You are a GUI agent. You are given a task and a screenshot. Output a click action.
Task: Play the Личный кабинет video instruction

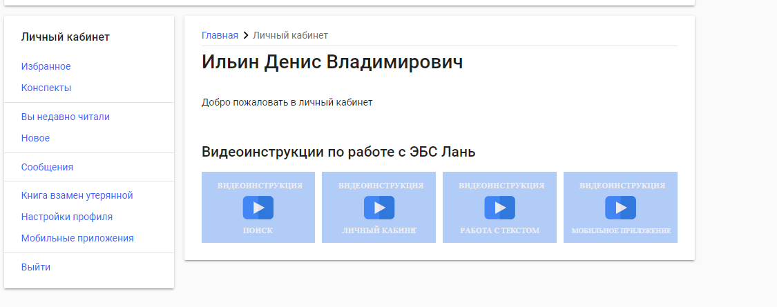378,208
